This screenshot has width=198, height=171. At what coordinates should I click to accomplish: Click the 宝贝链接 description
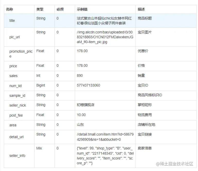145,135
